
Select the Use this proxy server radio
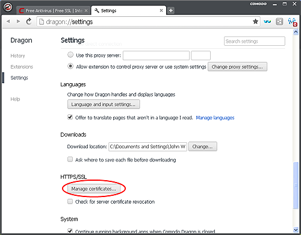(70, 55)
